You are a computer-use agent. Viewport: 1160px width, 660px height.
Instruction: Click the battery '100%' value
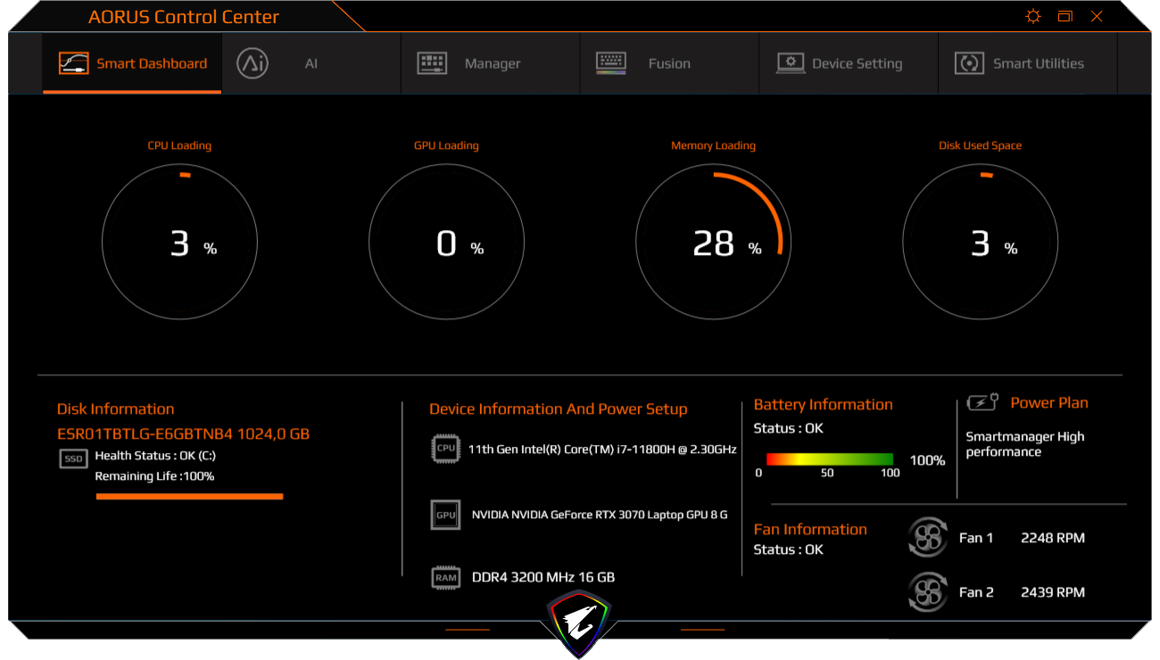click(927, 460)
